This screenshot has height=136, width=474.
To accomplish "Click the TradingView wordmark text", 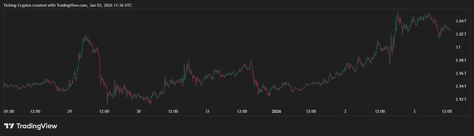I will point(37,126).
